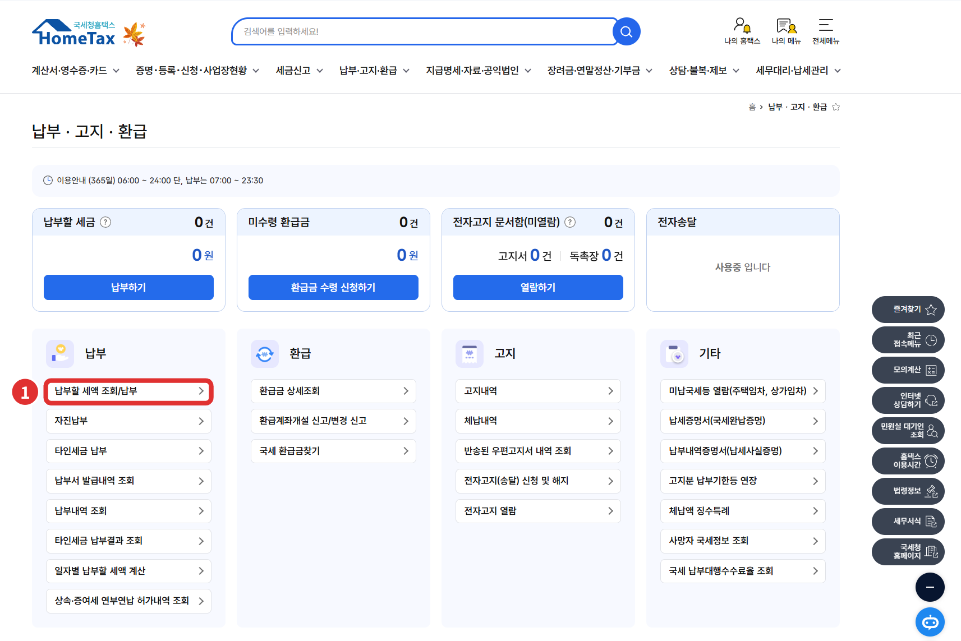Open 나의 메뉴 icon
961x641 pixels.
pos(786,31)
